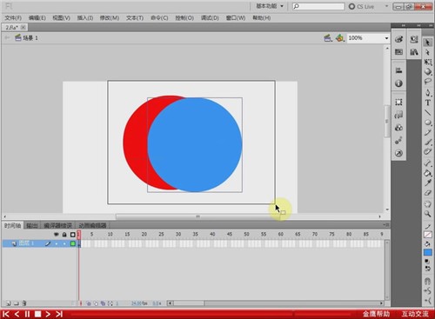Toggle visibility dot of layer 1
This screenshot has width=435, height=319.
coord(57,243)
